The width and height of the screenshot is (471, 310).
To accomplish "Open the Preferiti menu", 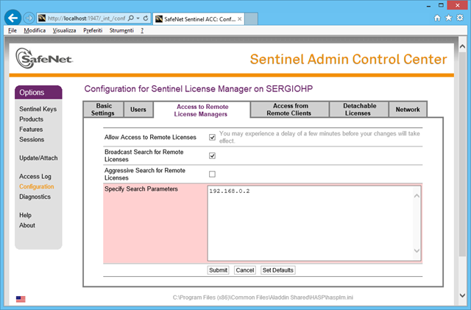I will tap(93, 30).
